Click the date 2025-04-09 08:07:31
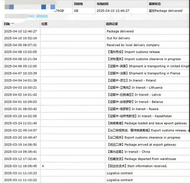190x183 pixels. pyautogui.click(x=20, y=45)
